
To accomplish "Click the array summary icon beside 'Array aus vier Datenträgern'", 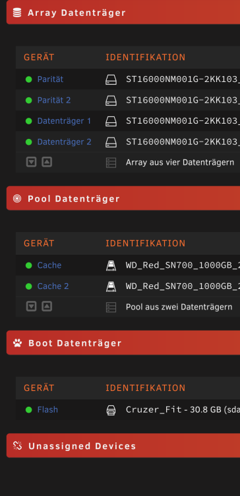I will (111, 163).
